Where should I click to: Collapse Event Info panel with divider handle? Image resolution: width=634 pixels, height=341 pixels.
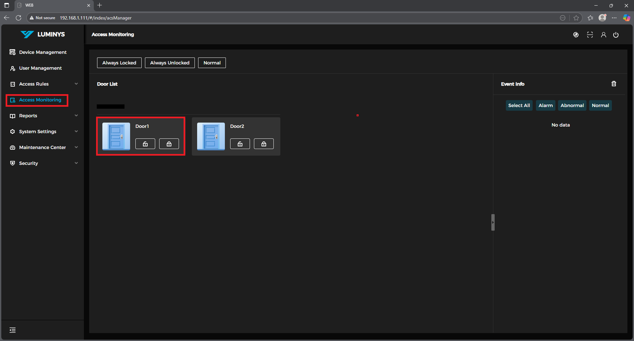493,222
